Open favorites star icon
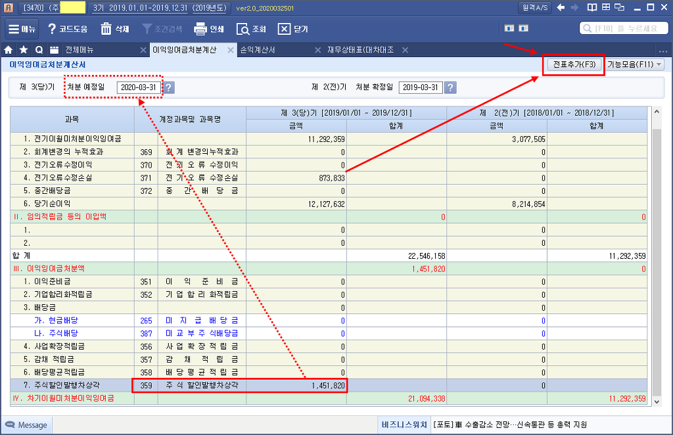 point(24,50)
